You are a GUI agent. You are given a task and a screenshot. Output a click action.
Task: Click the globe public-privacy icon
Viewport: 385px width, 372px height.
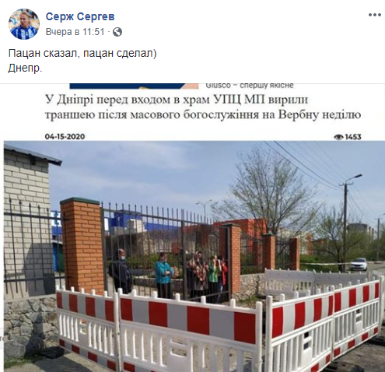(117, 32)
